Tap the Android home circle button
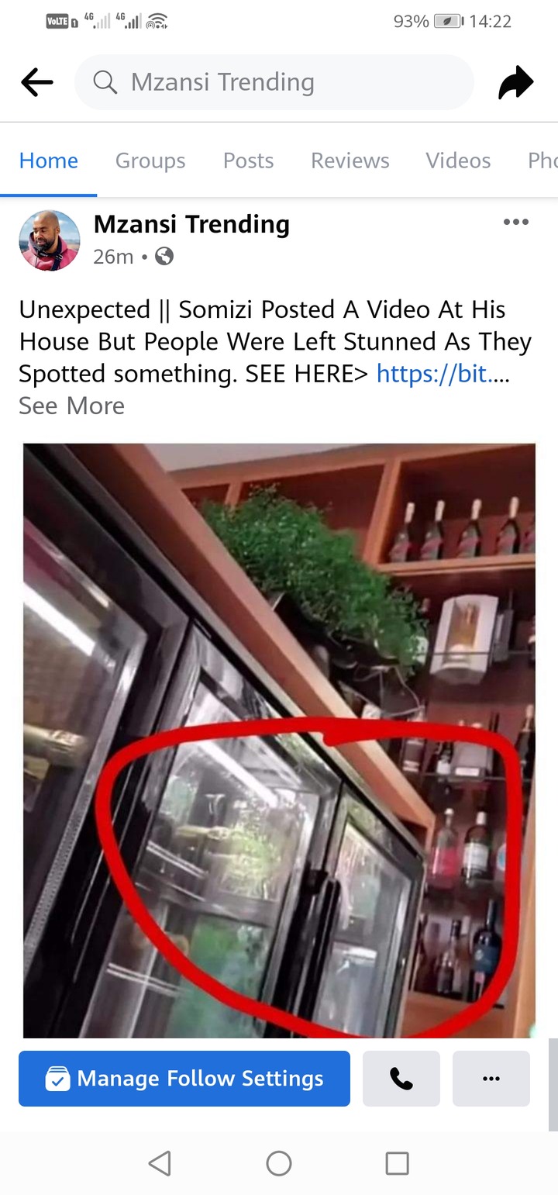558x1195 pixels. coord(278,1163)
